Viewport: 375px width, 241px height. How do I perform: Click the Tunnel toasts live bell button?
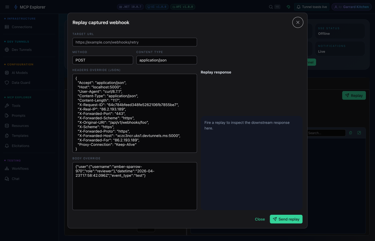pyautogui.click(x=312, y=7)
